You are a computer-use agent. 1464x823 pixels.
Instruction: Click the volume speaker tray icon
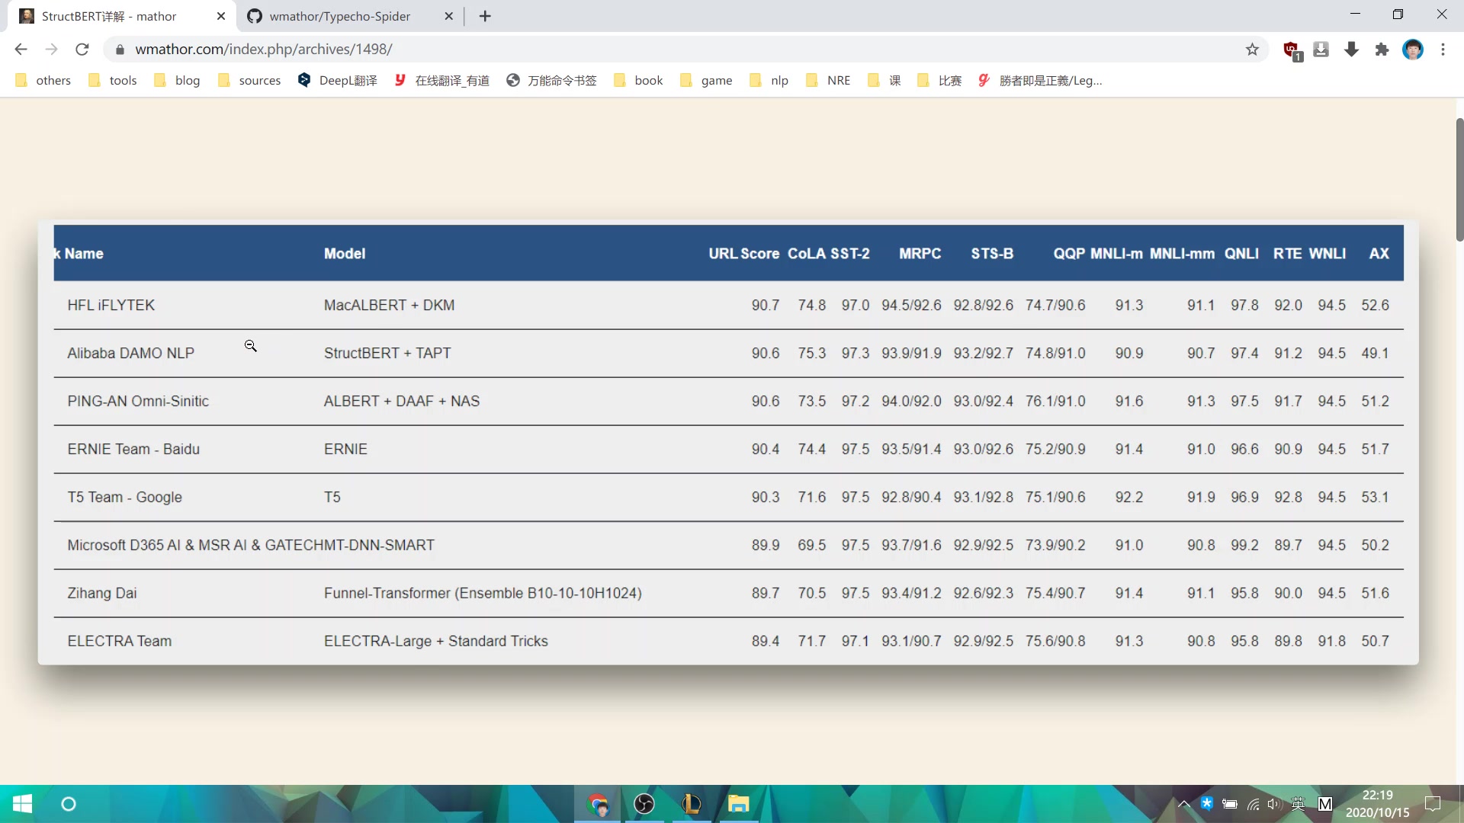tap(1274, 804)
